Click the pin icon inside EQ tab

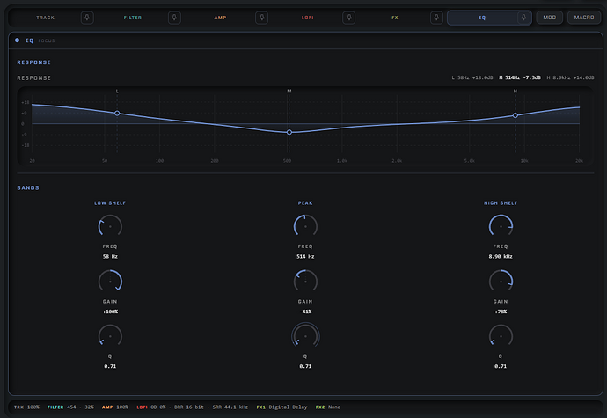tap(523, 18)
